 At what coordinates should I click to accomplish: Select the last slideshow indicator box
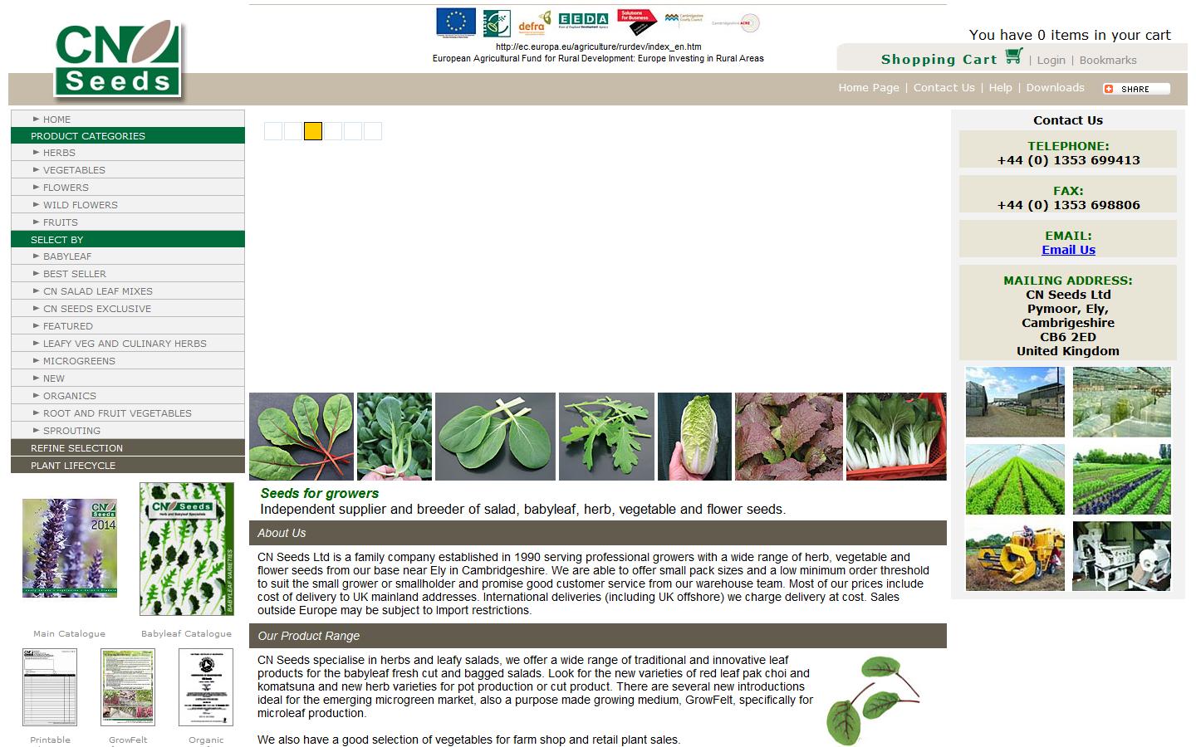(373, 131)
